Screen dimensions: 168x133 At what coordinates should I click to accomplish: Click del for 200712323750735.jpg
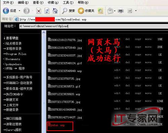click(128, 78)
